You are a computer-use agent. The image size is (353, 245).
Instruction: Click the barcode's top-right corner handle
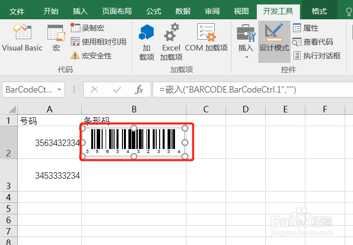pos(185,128)
